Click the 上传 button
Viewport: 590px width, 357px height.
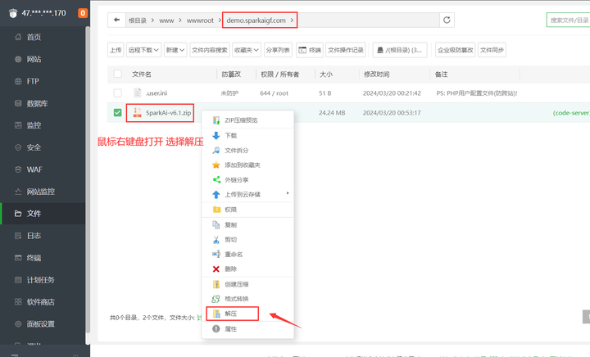(x=116, y=50)
